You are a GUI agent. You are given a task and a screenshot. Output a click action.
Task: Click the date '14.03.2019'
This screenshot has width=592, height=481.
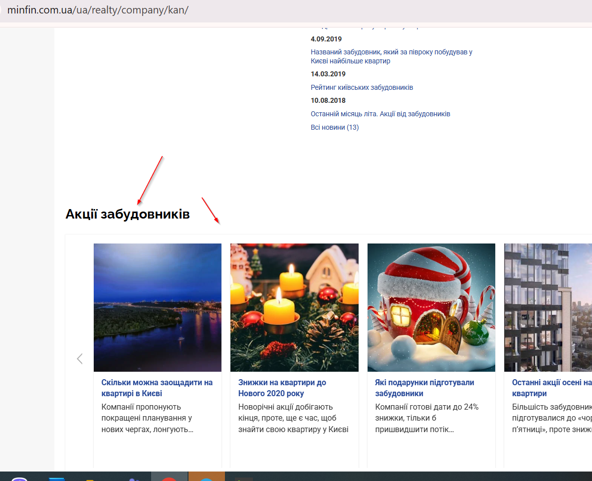tap(328, 74)
